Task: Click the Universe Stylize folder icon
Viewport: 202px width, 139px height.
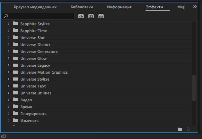Action: (x=16, y=79)
